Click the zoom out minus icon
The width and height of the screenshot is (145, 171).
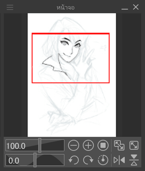tap(74, 145)
